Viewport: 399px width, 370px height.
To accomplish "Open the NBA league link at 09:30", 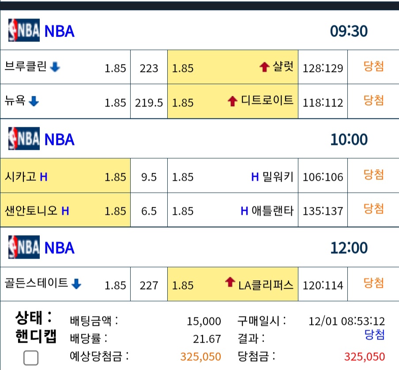I will (x=59, y=31).
